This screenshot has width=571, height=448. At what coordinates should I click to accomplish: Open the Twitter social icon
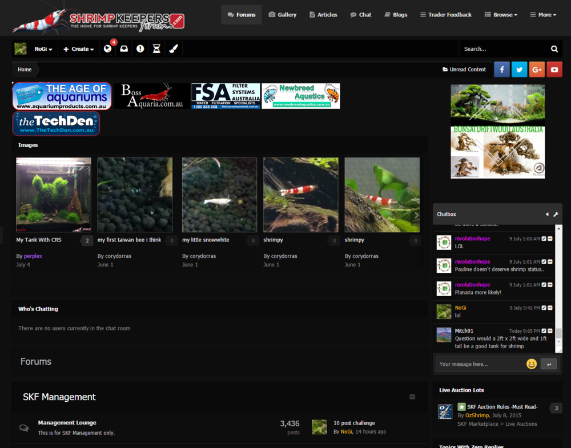(519, 70)
